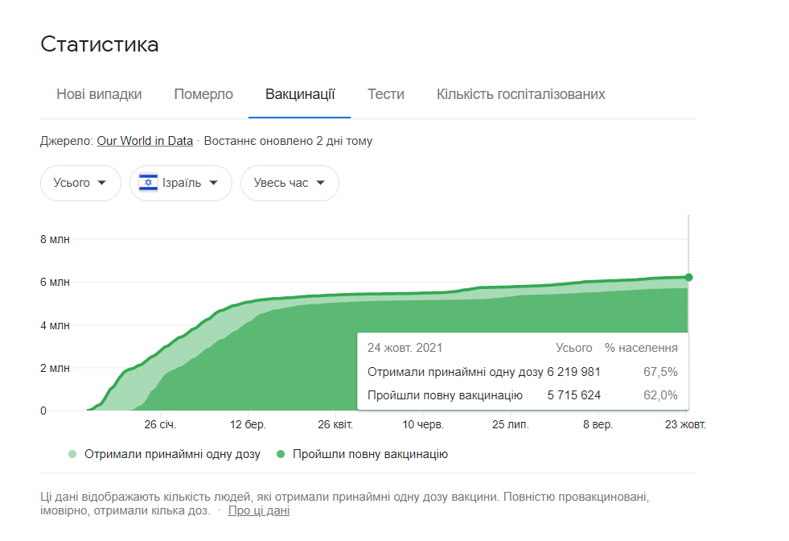Screen dimensions: 789x541
Task: Click the light green legend dot
Action: (74, 454)
